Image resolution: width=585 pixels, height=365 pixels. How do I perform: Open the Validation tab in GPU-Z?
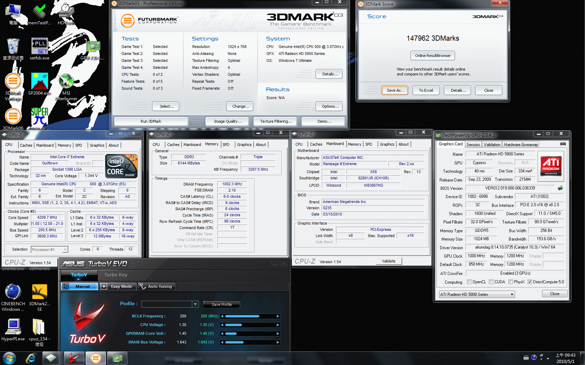(x=492, y=144)
